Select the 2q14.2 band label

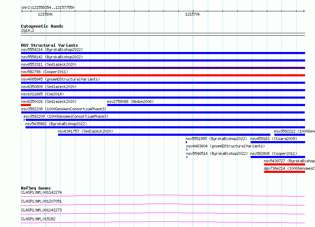click(x=28, y=30)
